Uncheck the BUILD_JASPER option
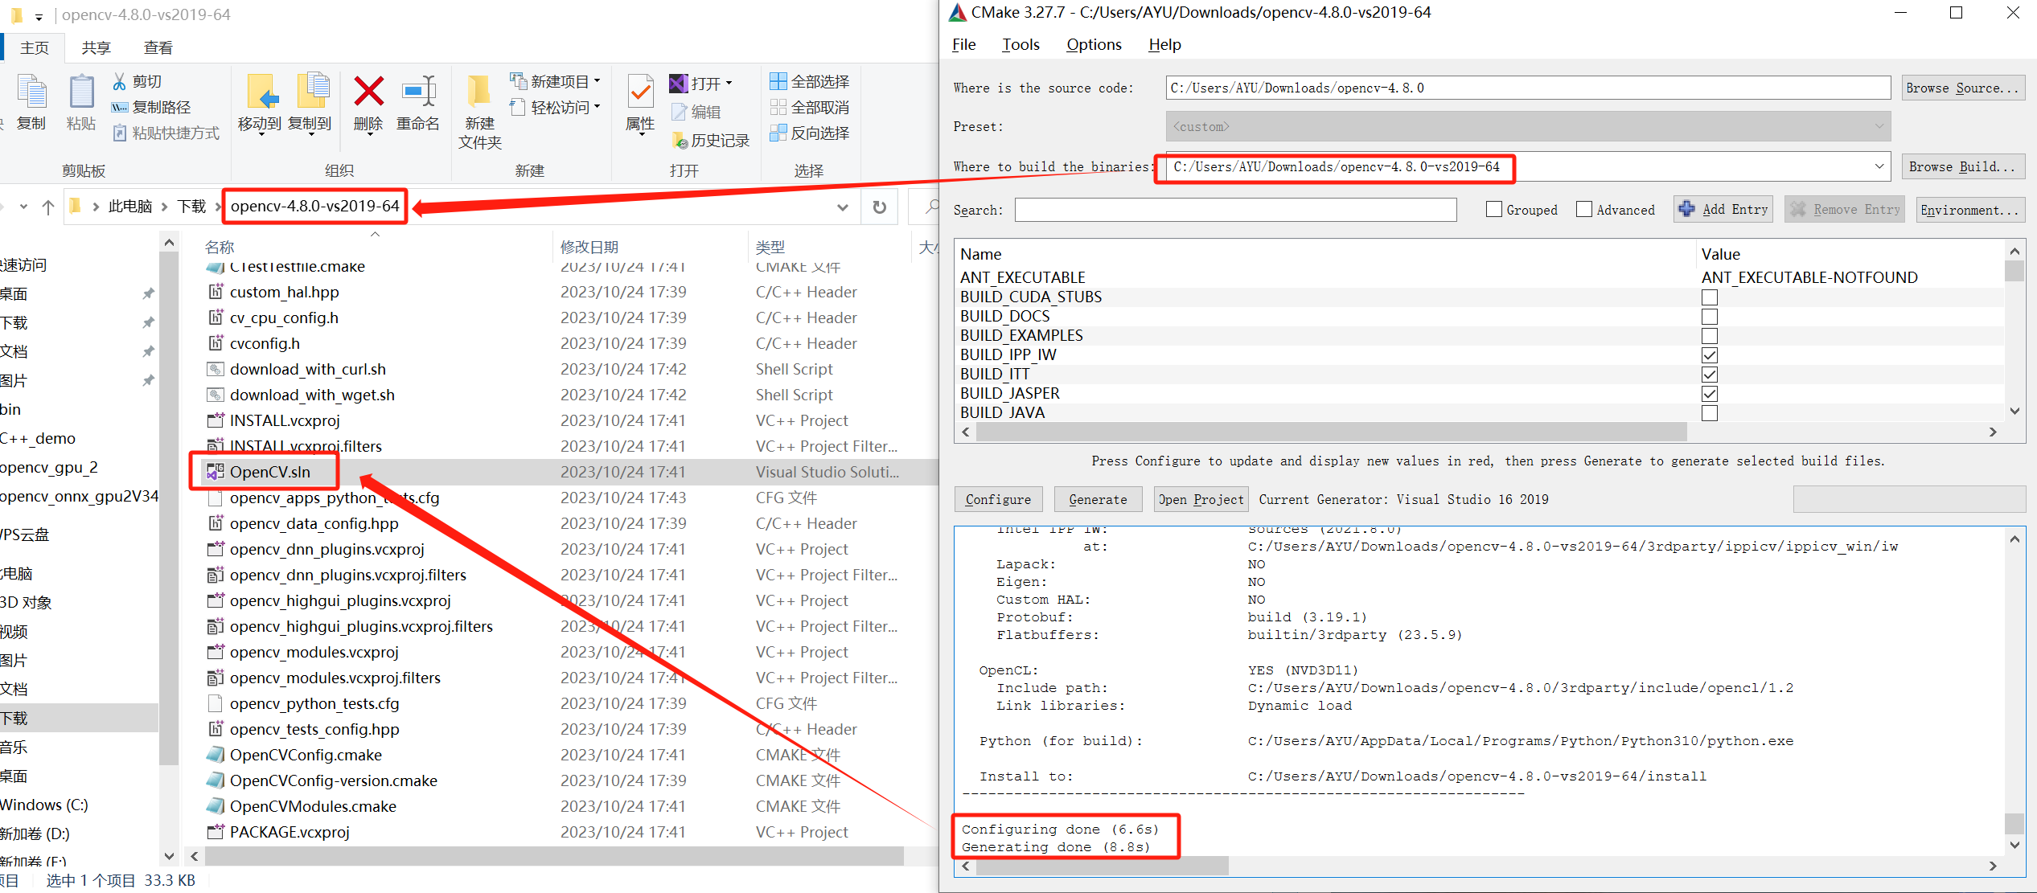 (x=1709, y=394)
